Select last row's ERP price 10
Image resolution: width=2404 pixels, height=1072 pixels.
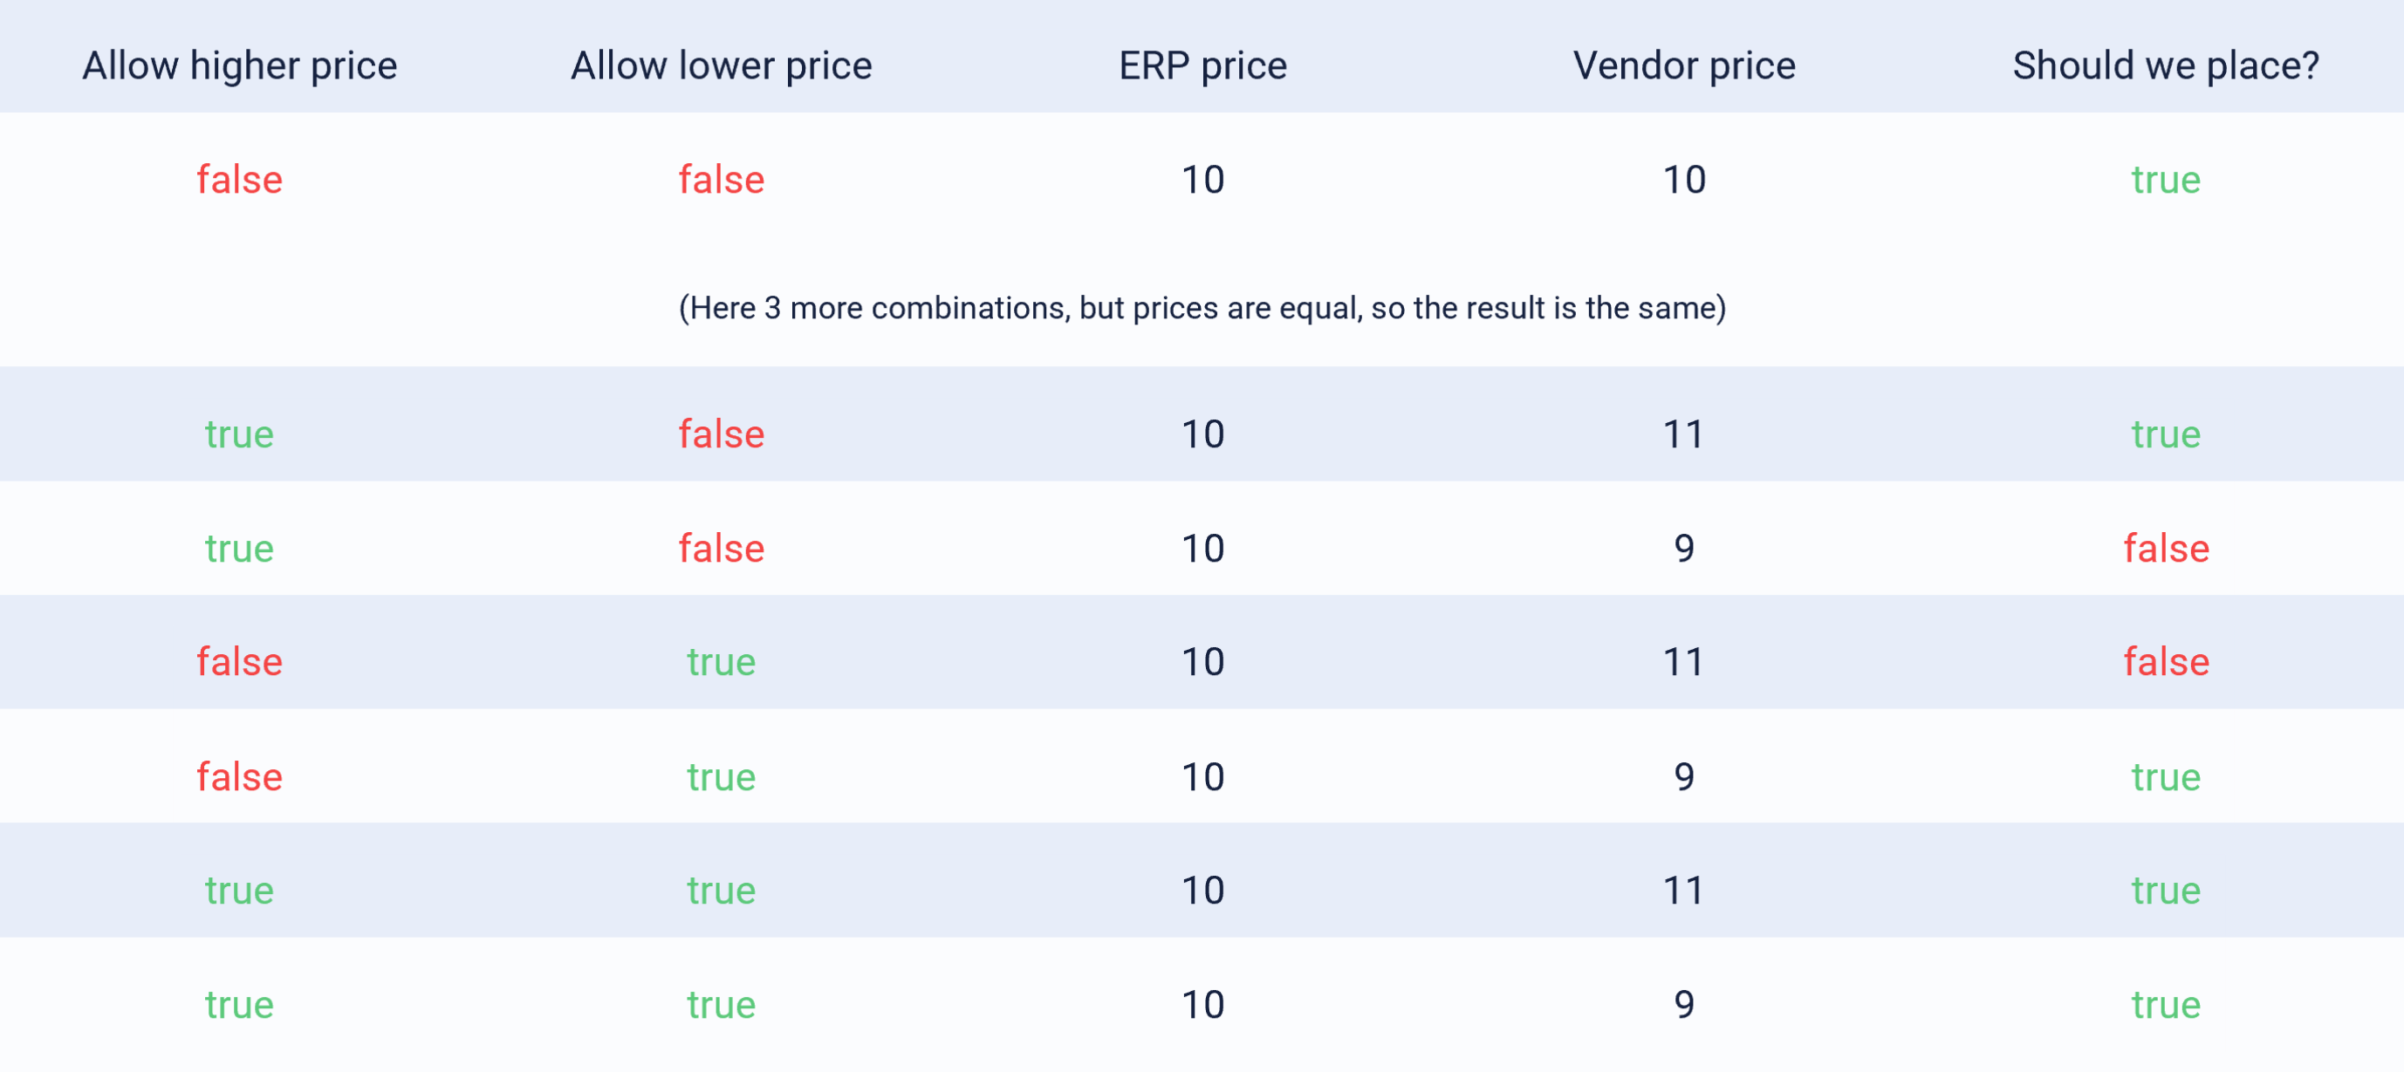pos(1202,1005)
